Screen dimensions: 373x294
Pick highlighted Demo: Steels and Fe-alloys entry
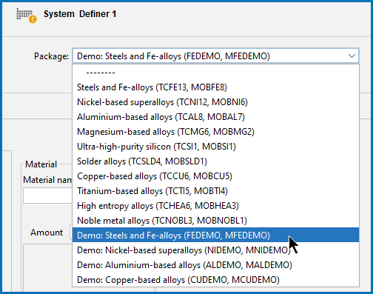pyautogui.click(x=215, y=235)
